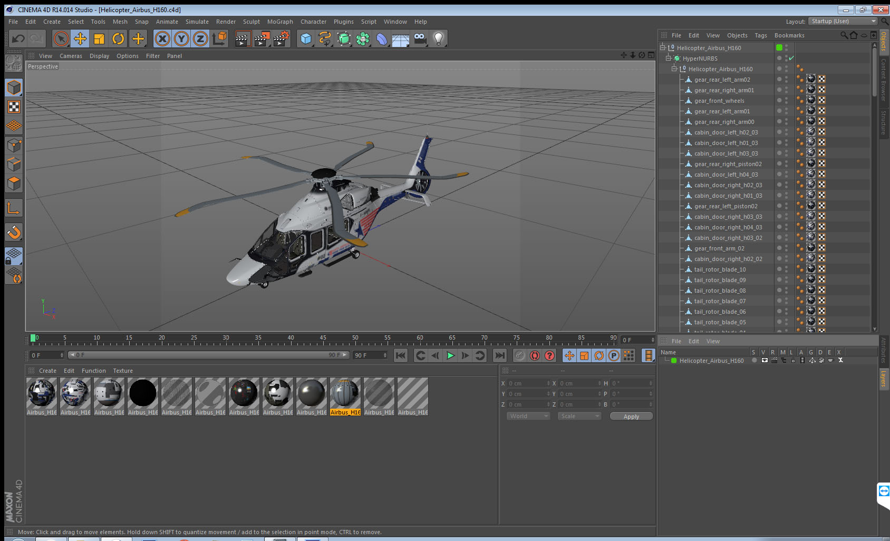Screen dimensions: 890x541
Task: Add a HyperNURBS generator object
Action: pos(344,38)
